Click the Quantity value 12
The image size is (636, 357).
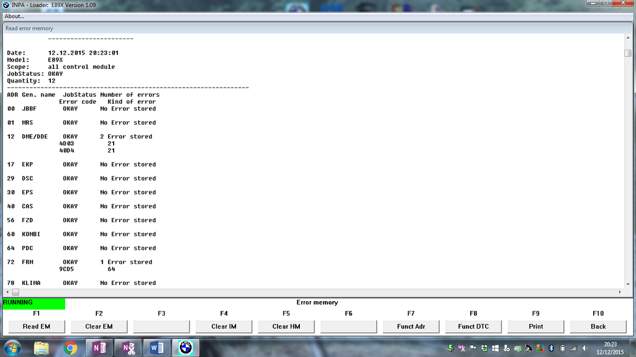tap(52, 81)
